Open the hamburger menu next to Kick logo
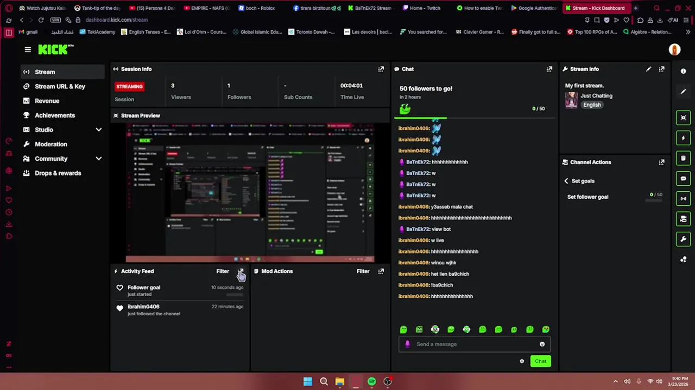This screenshot has width=695, height=390. click(x=28, y=49)
